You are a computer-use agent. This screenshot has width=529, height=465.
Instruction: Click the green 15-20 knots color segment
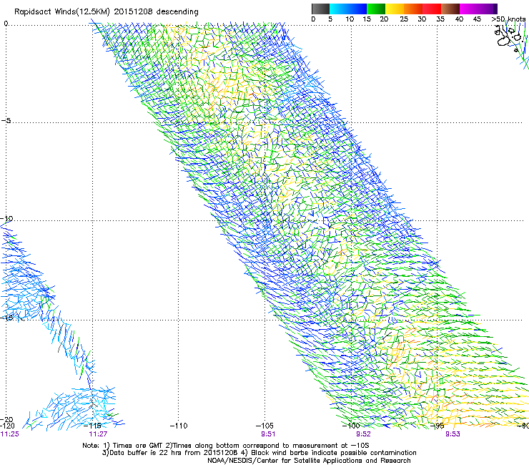pos(376,9)
